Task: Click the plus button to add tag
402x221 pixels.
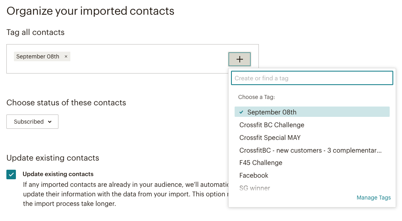Action: 239,59
